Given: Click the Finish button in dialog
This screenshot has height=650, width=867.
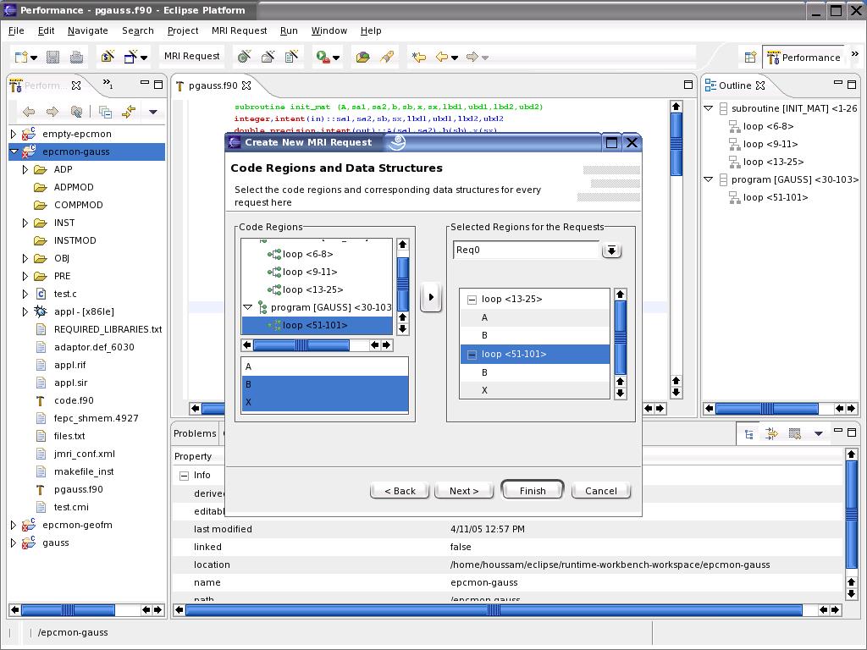Looking at the screenshot, I should (533, 491).
